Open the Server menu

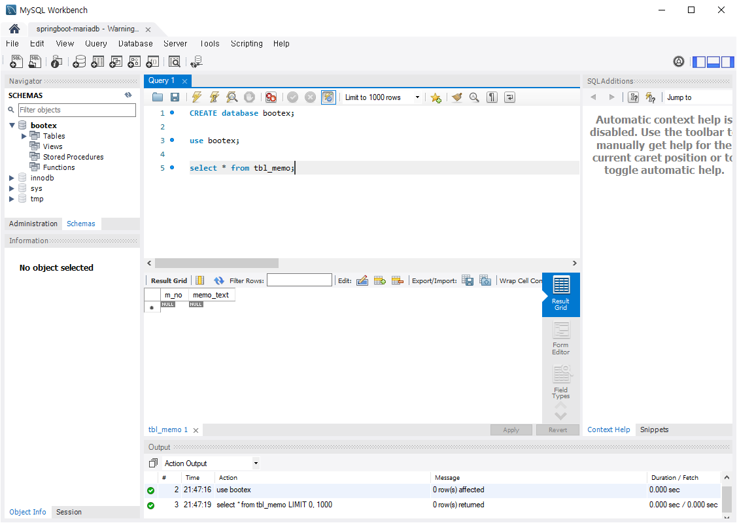point(175,44)
